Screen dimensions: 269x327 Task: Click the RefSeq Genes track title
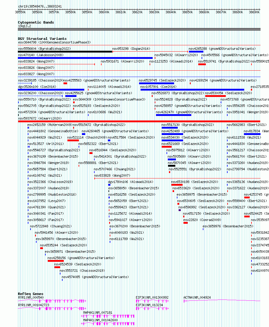(x=31, y=294)
